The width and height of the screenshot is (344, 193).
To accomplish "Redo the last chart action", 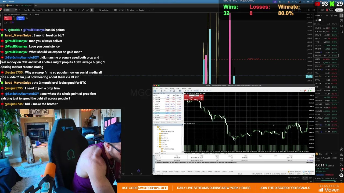I will tap(153, 10).
